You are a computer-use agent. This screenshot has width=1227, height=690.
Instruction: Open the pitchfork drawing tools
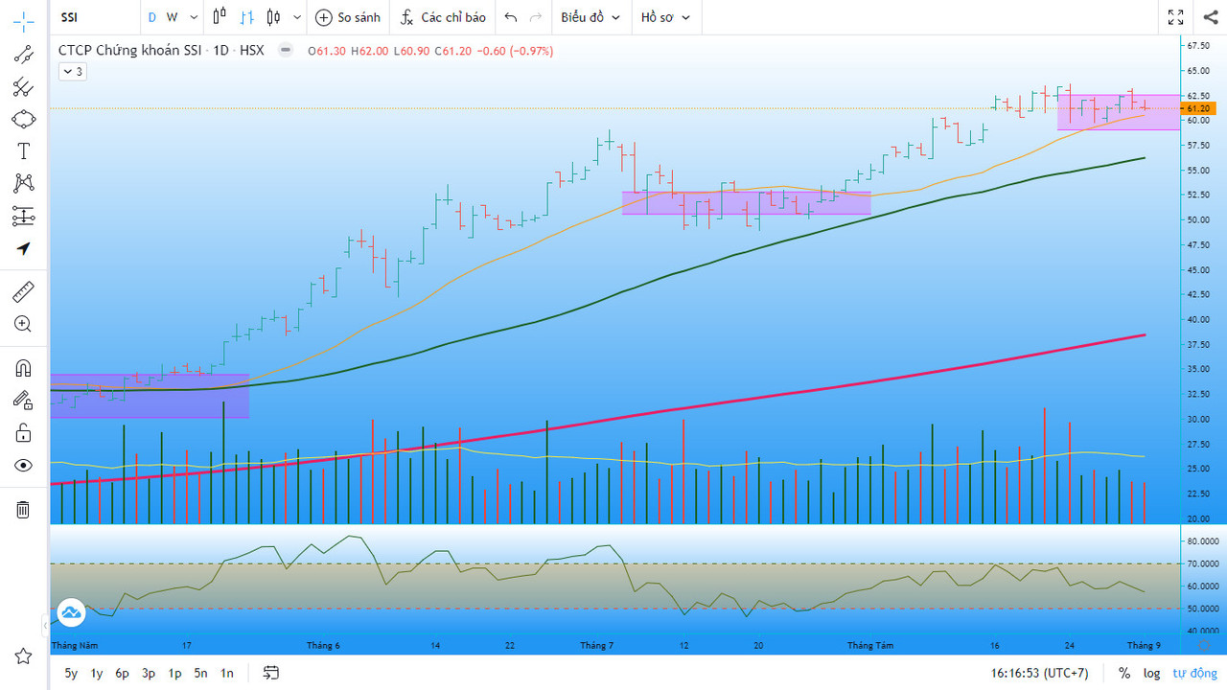[x=23, y=87]
